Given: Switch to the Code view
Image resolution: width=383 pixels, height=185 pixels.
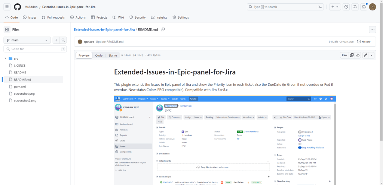Looking at the screenshot, I should pyautogui.click(x=99, y=55).
